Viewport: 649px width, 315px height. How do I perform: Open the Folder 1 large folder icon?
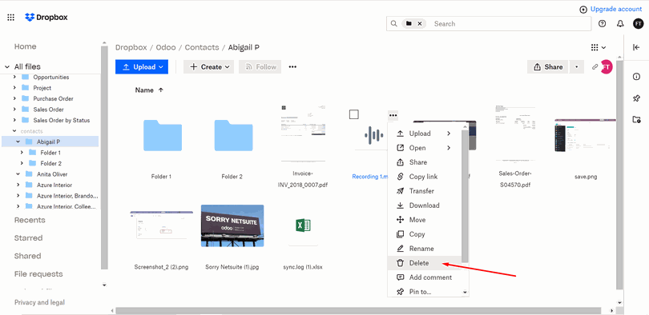(x=163, y=135)
